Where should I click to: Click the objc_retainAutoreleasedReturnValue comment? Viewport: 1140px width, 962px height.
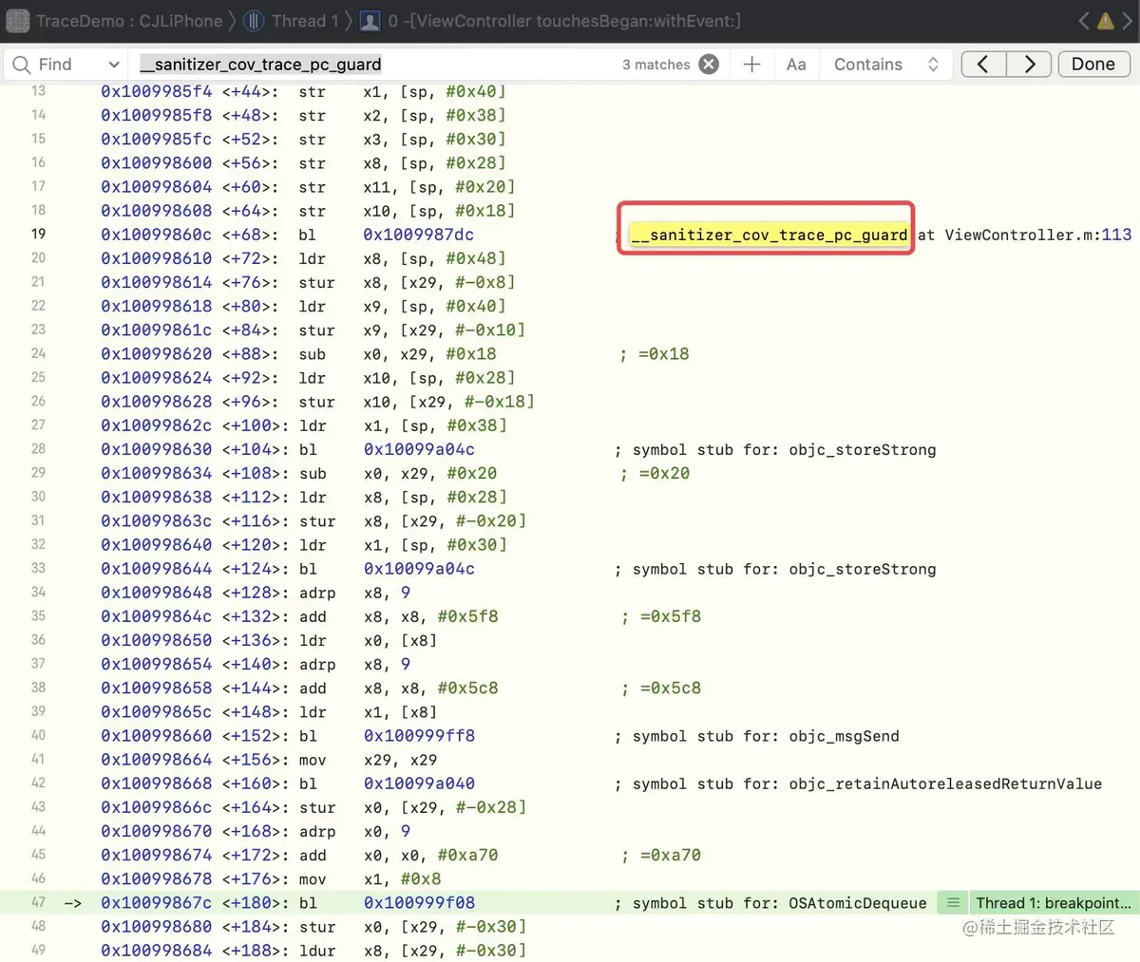click(x=859, y=783)
